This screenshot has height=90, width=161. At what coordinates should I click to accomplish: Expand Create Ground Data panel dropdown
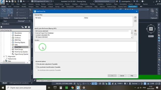click(x=21, y=18)
